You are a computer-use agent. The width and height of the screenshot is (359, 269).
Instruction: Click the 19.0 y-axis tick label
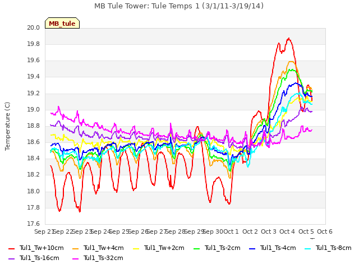tap(34, 110)
